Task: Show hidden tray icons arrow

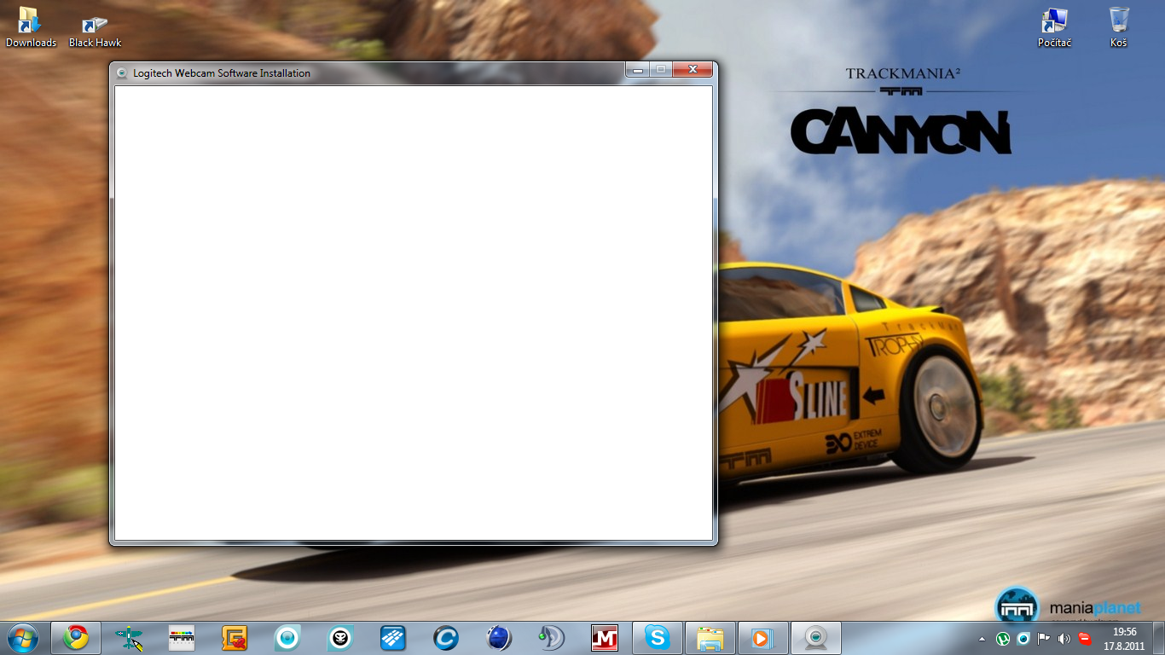Action: 982,638
